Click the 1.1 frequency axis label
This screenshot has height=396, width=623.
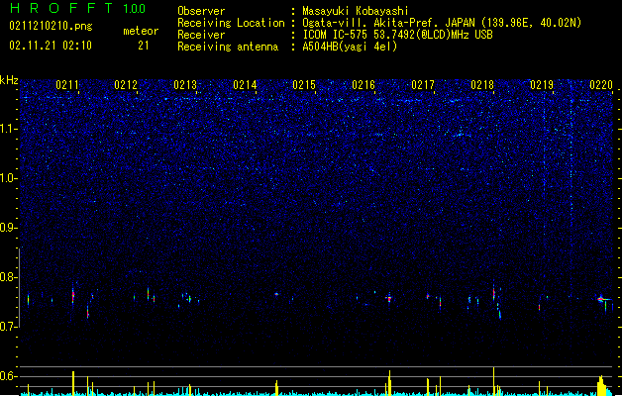(9, 129)
